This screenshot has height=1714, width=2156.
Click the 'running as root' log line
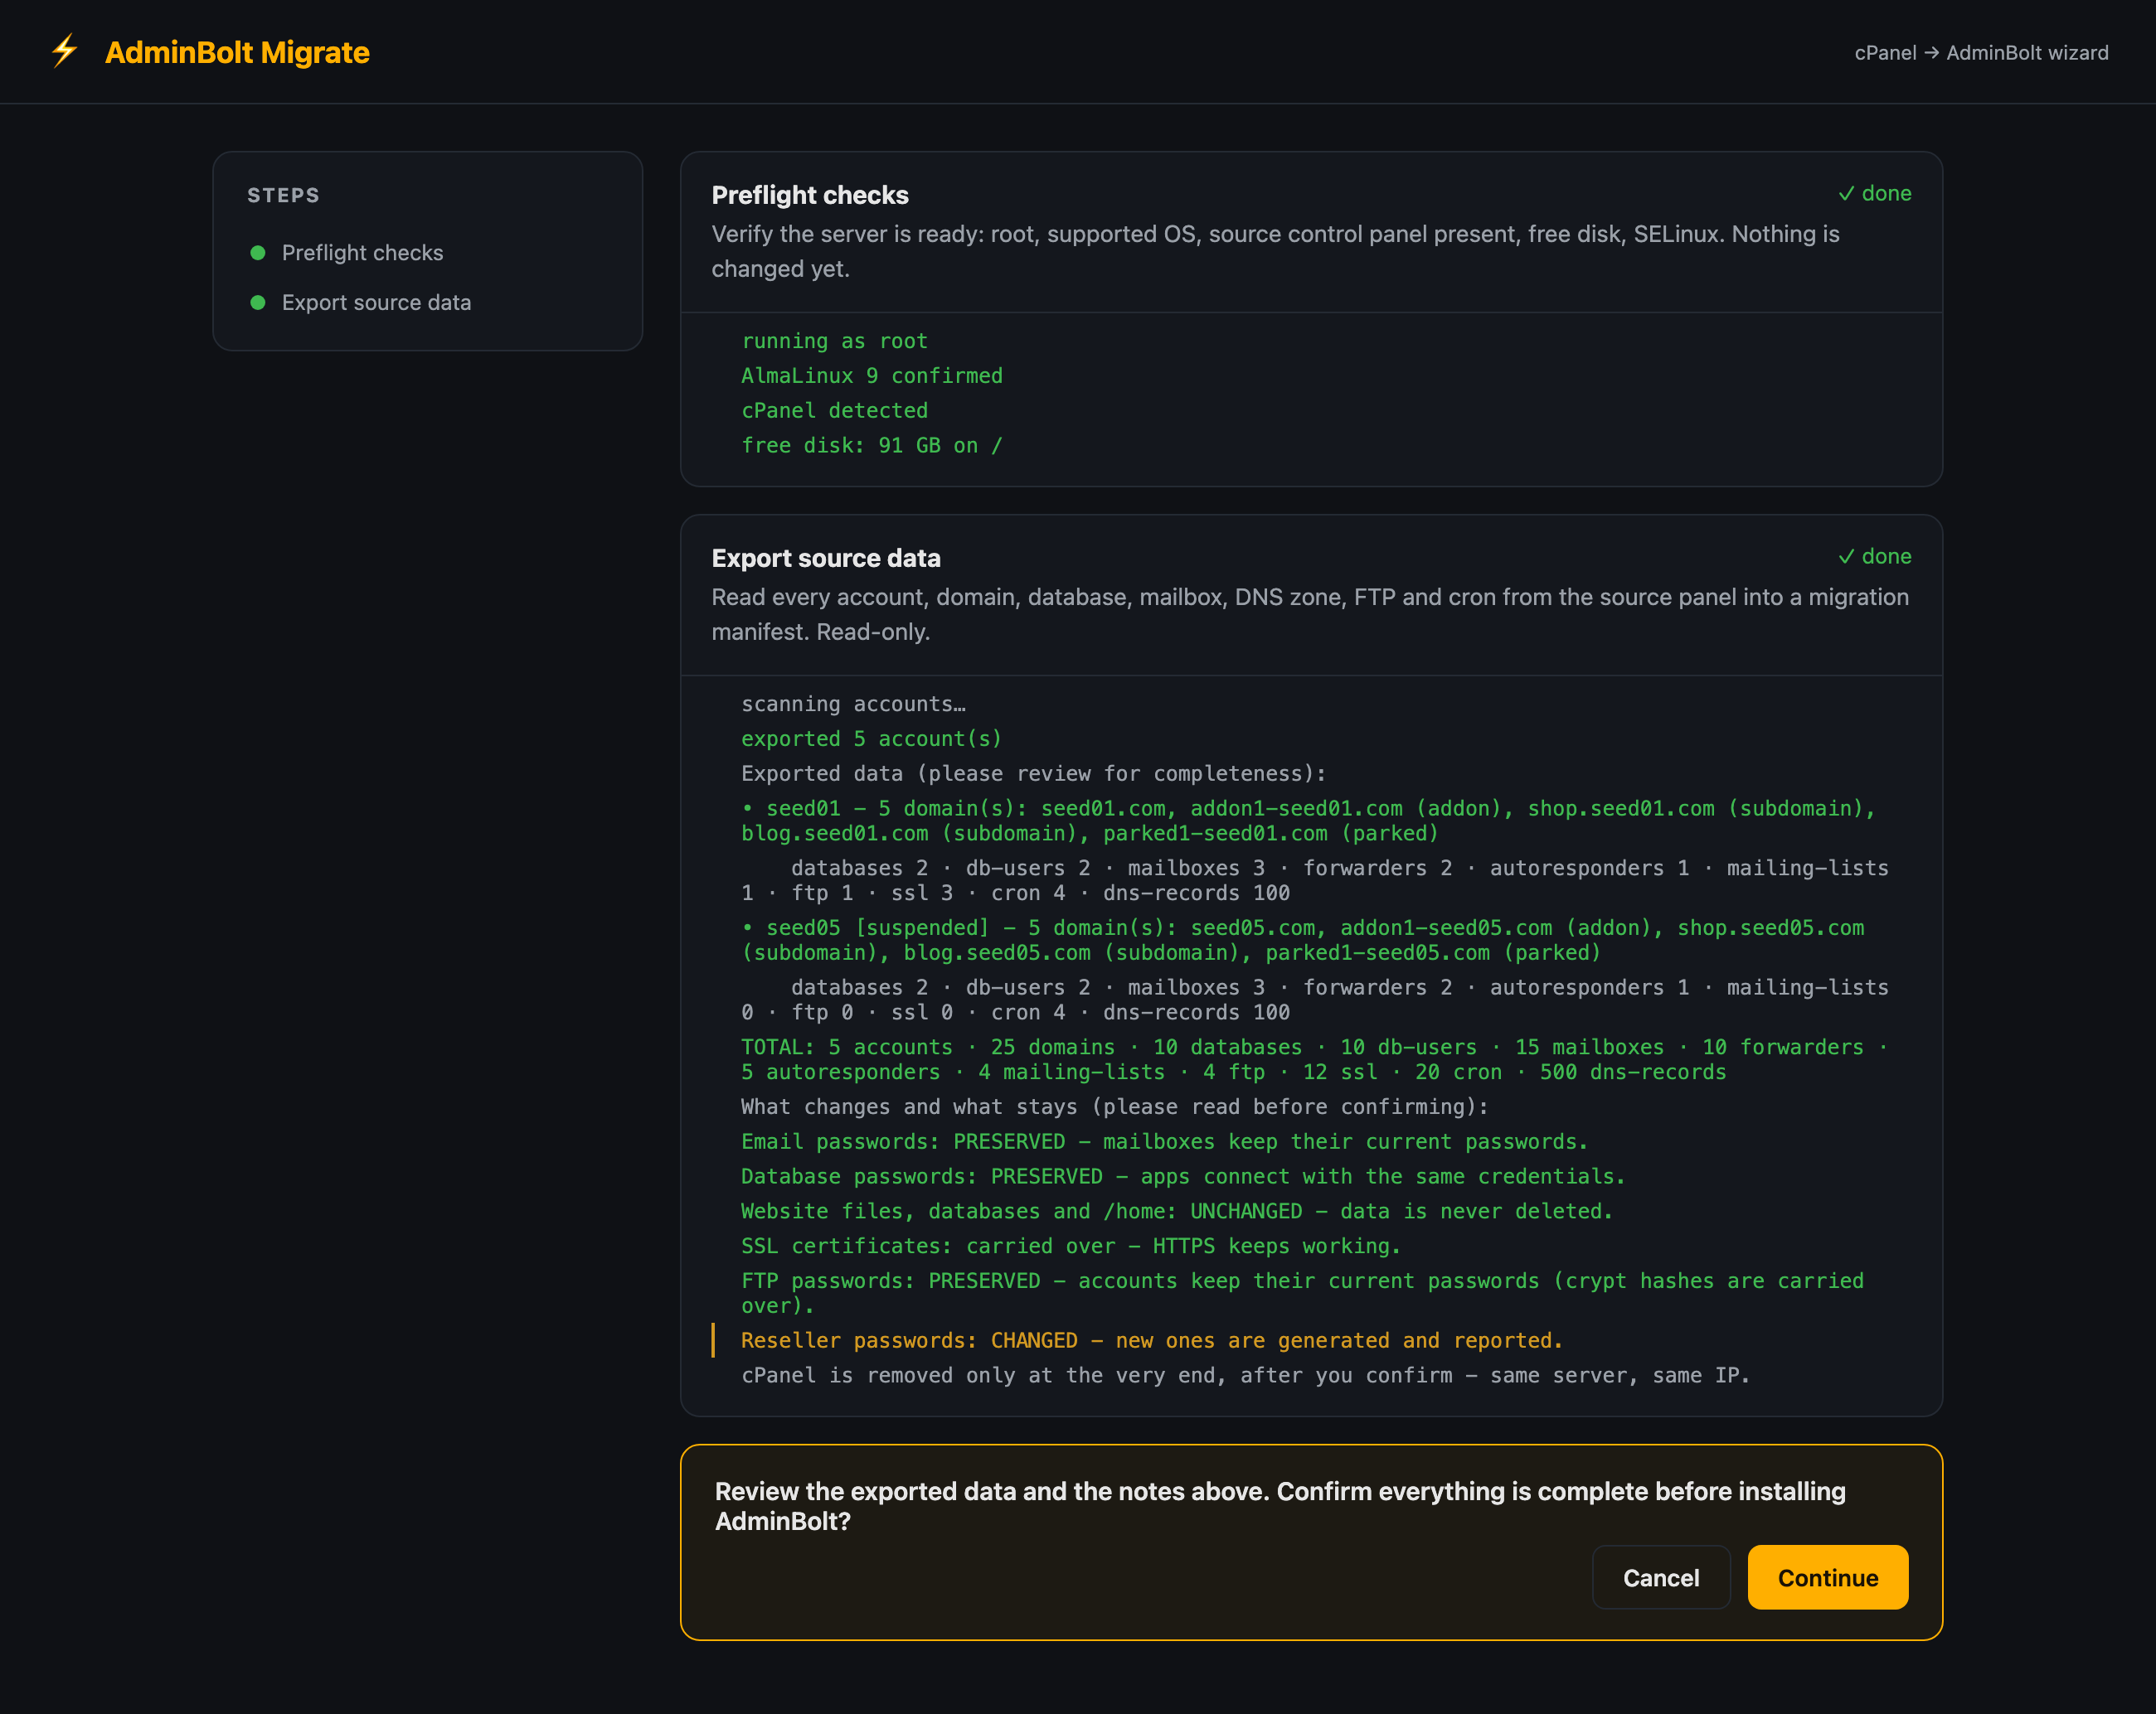pos(834,341)
